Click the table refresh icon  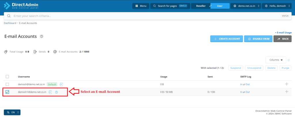289,60
